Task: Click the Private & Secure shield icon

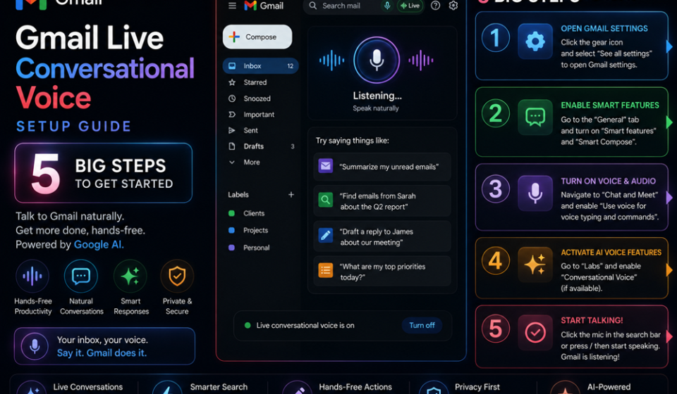Action: click(177, 276)
